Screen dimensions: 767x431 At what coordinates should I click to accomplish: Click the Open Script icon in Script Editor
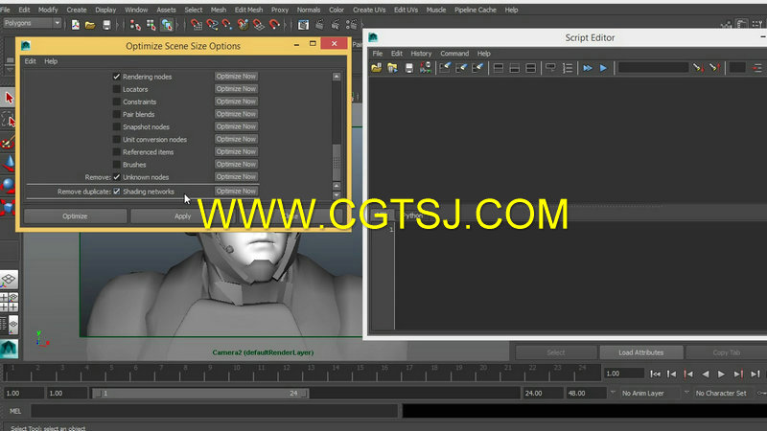pyautogui.click(x=376, y=68)
